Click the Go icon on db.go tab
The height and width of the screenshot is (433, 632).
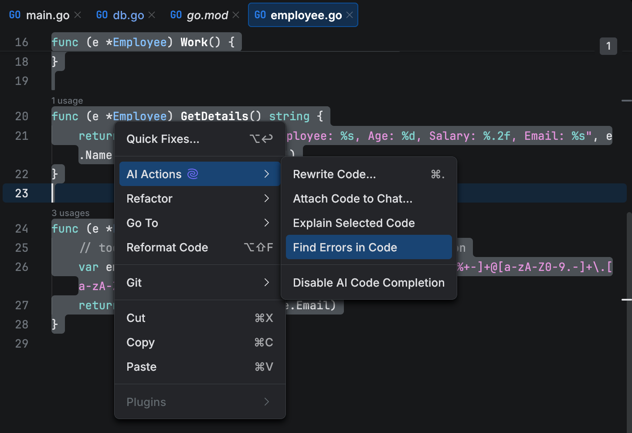102,15
